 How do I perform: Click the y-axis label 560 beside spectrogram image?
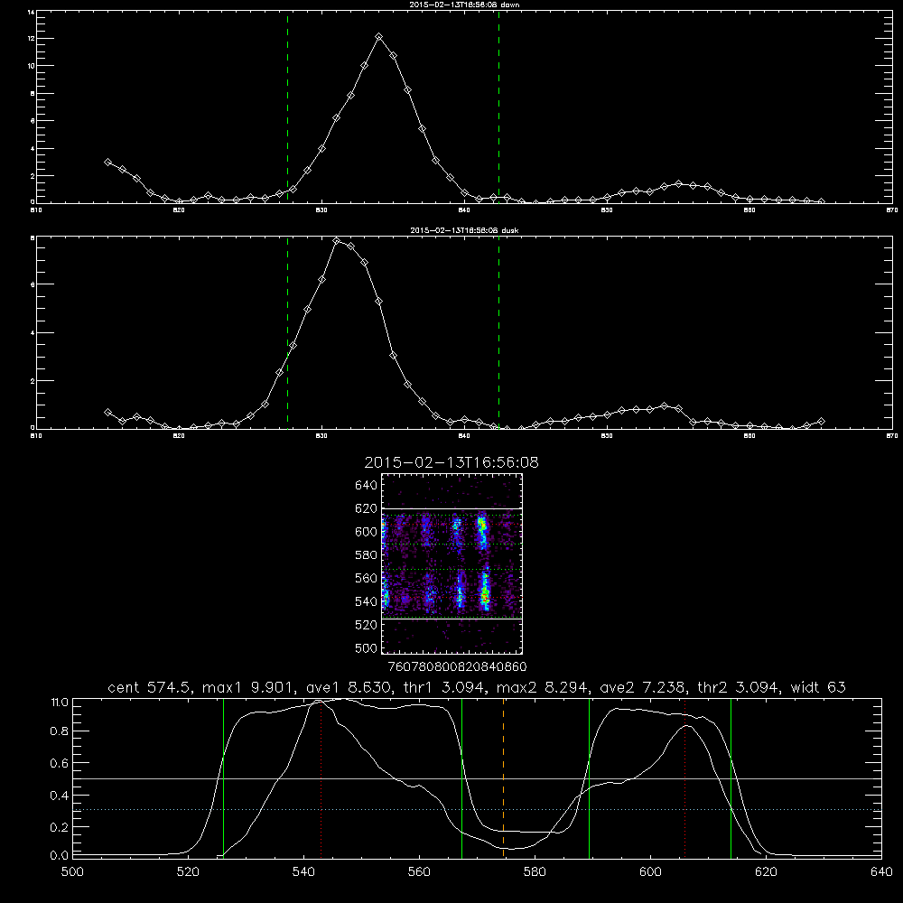tap(367, 578)
